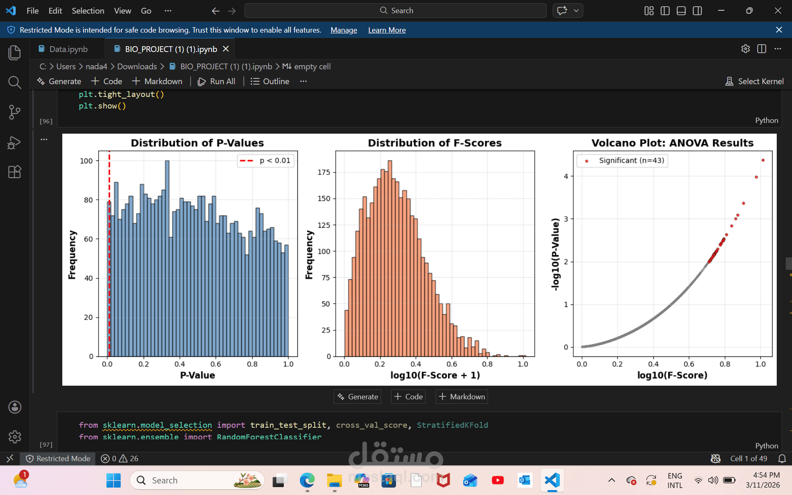Toggle the secondary side bar layout icon
The width and height of the screenshot is (792, 495).
[x=697, y=11]
